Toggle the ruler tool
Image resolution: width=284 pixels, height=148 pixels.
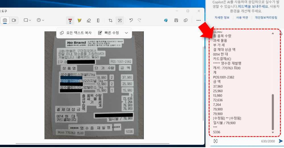click(98, 20)
